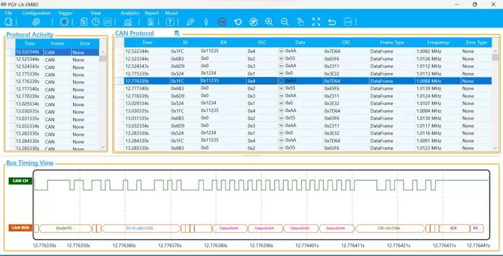The height and width of the screenshot is (256, 503).
Task: Open the Report menu
Action: [152, 13]
